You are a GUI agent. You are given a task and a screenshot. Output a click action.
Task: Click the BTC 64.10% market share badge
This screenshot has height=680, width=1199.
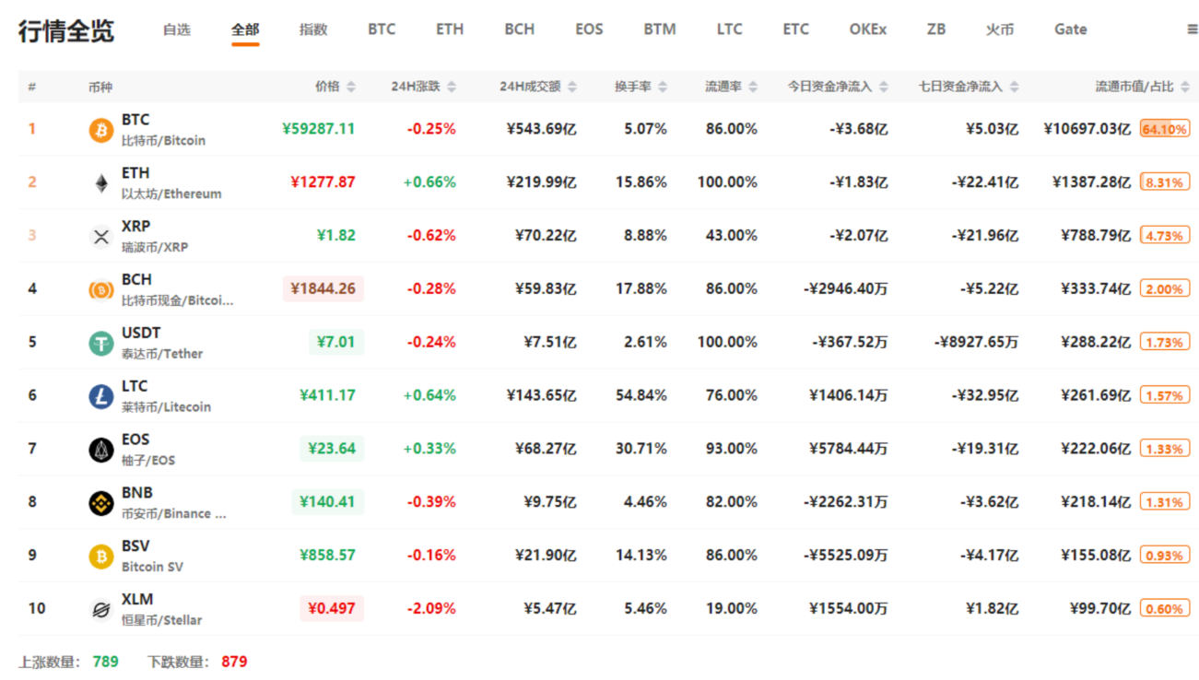(1164, 129)
